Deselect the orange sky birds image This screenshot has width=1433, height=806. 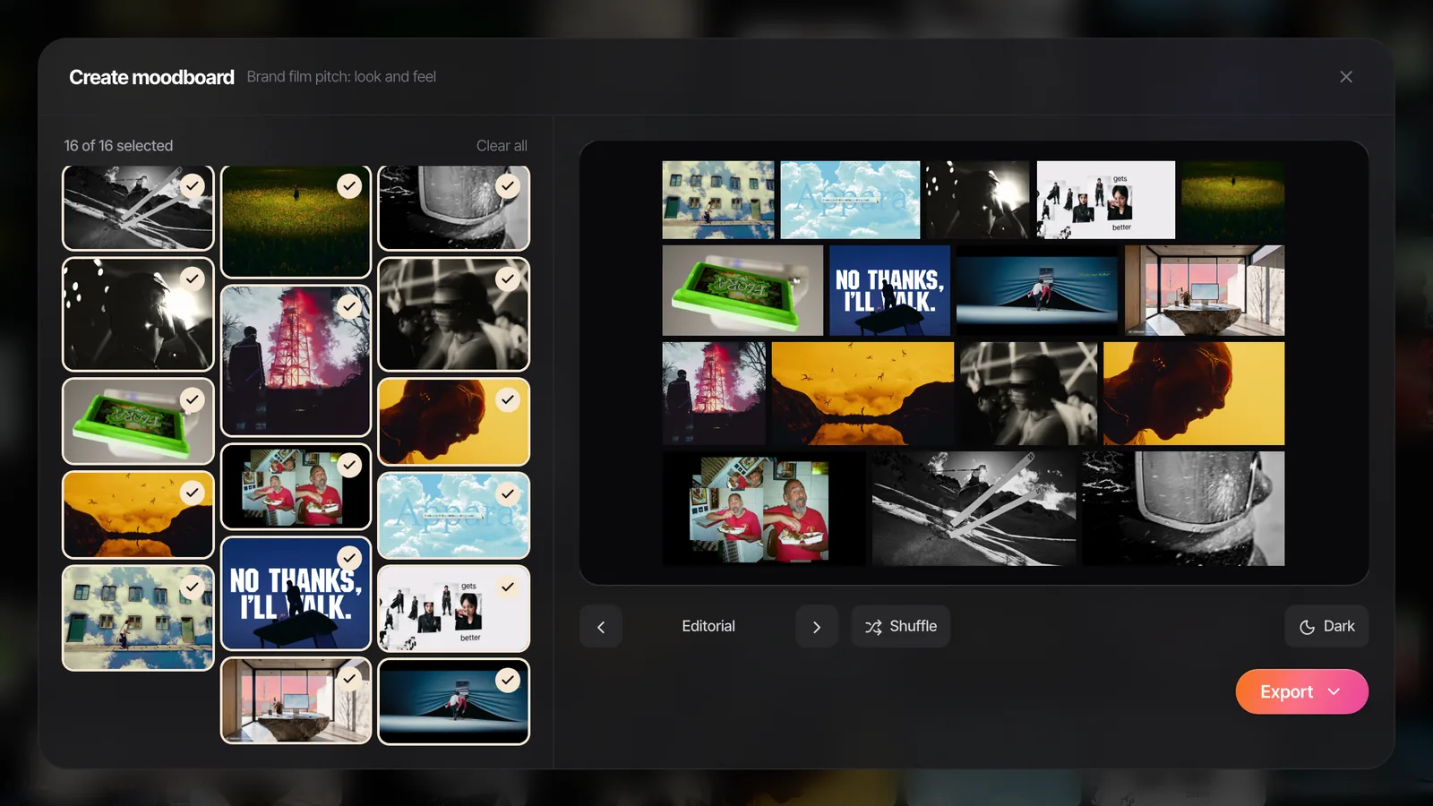193,492
